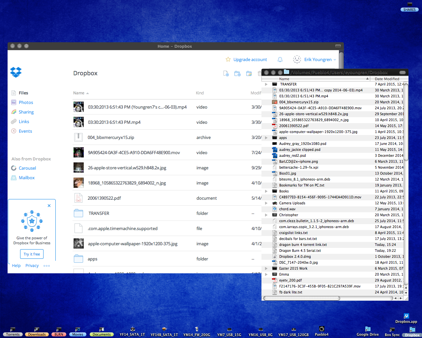This screenshot has height=338, width=422.
Task: Expand the Books folder in Finder list
Action: pos(266,191)
